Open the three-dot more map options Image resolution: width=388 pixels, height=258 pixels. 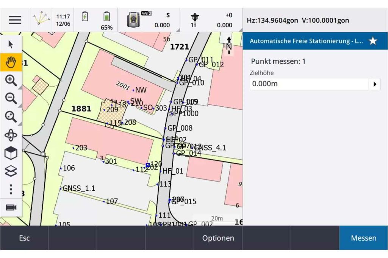[x=11, y=189]
